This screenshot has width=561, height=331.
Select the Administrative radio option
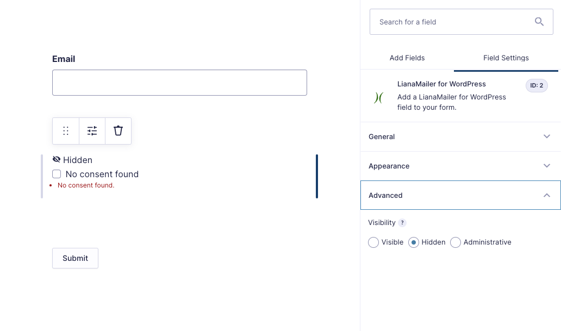point(456,242)
